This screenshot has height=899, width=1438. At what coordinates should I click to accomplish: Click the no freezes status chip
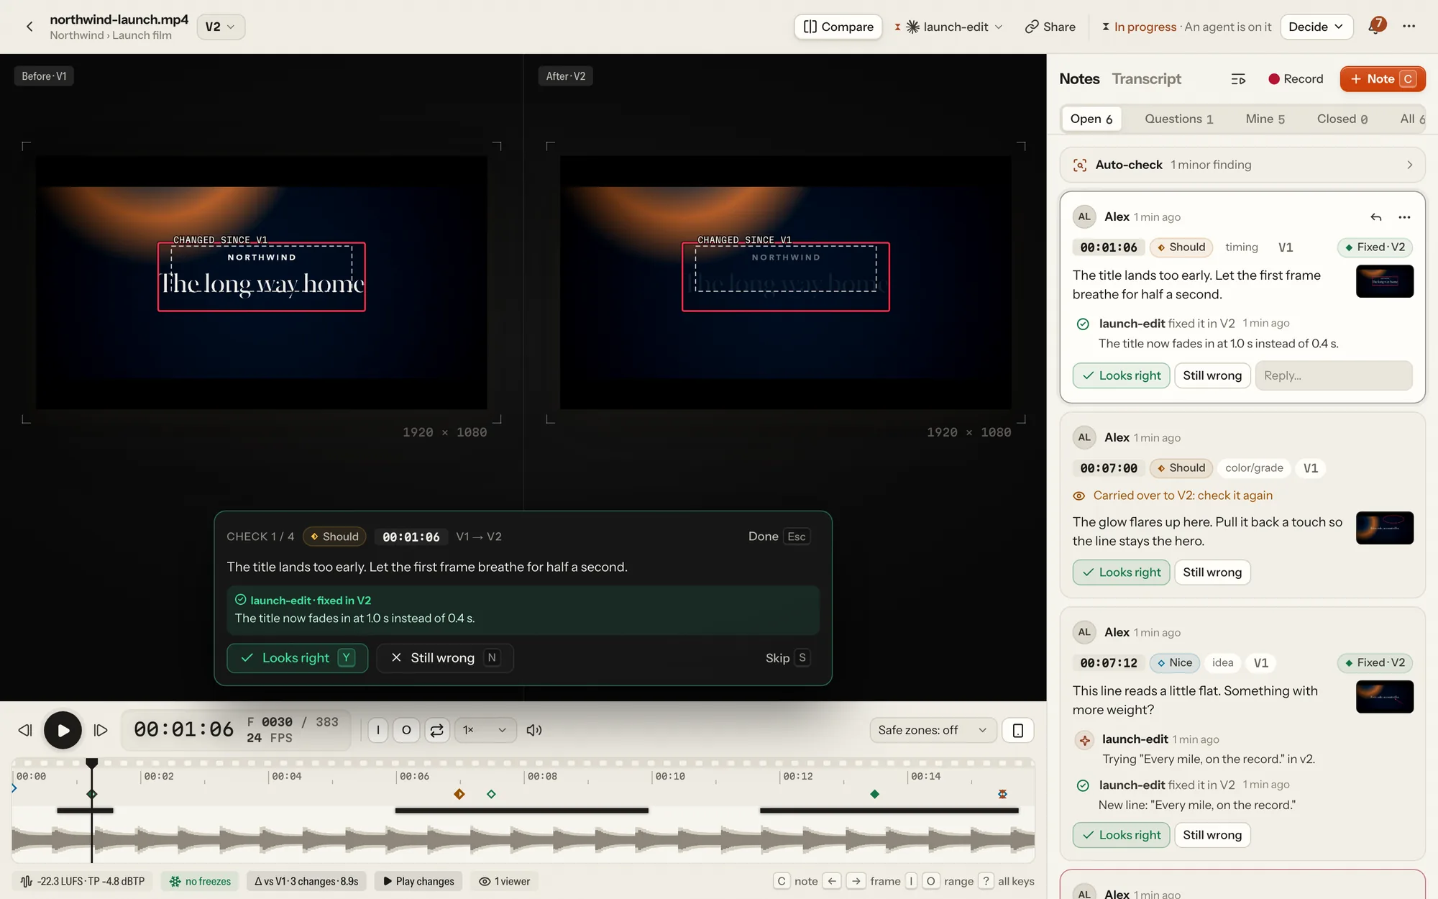(201, 881)
